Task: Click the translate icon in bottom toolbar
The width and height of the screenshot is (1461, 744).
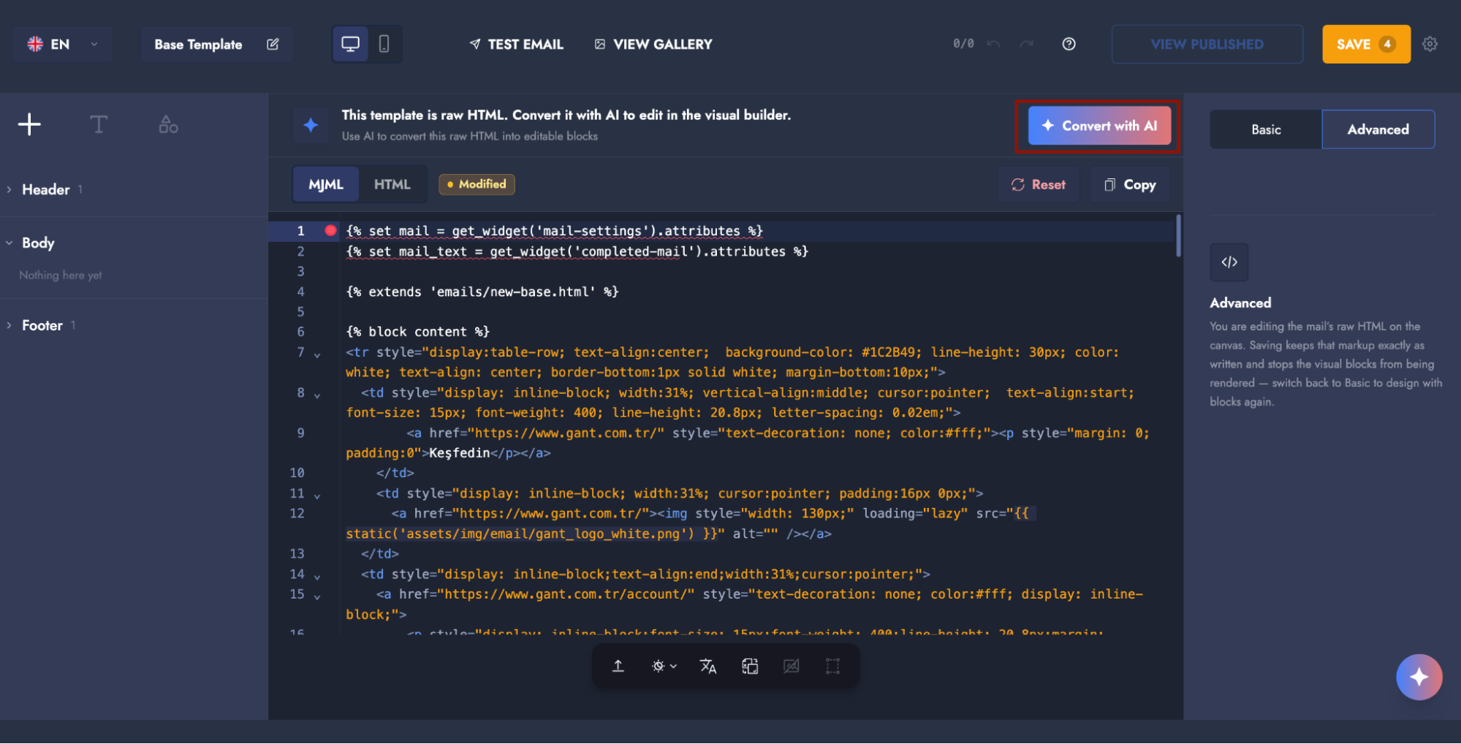Action: click(707, 666)
